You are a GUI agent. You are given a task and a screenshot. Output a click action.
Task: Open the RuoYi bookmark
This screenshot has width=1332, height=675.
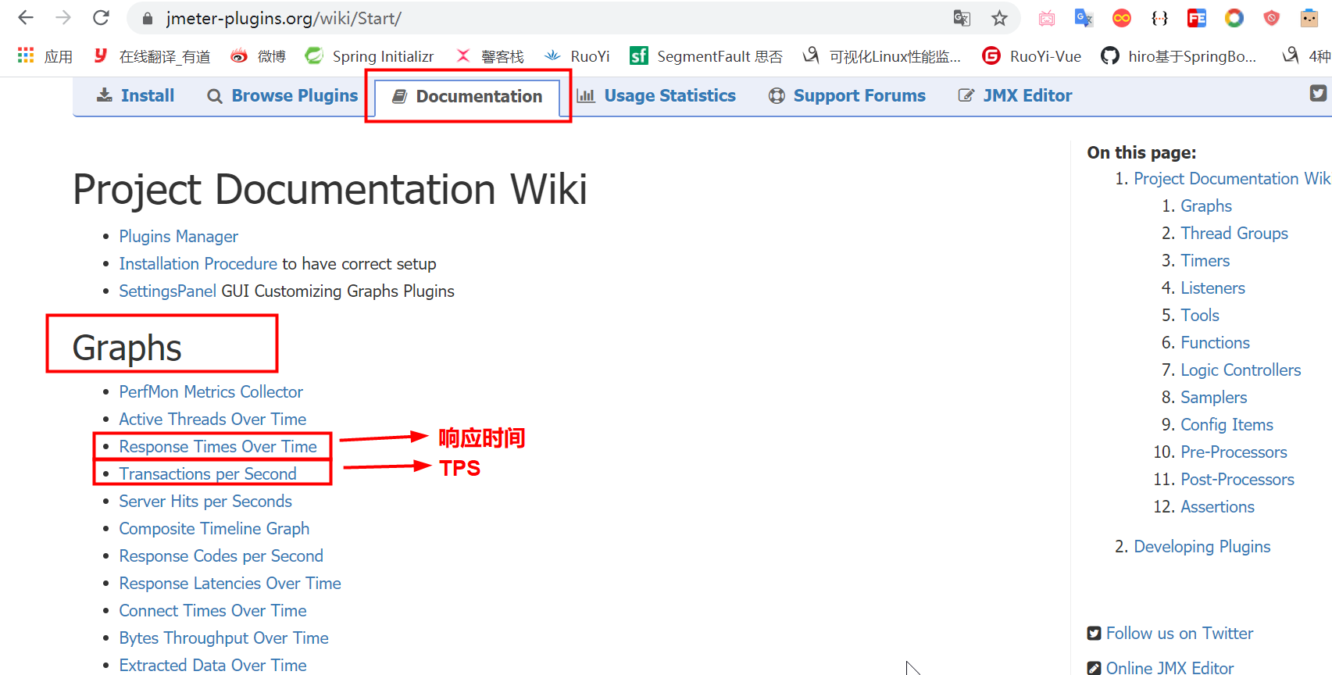coord(577,55)
